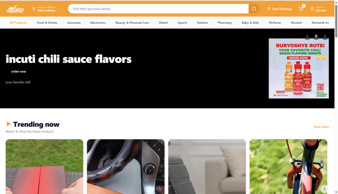Open the View more link
The height and width of the screenshot is (194, 338).
click(321, 127)
